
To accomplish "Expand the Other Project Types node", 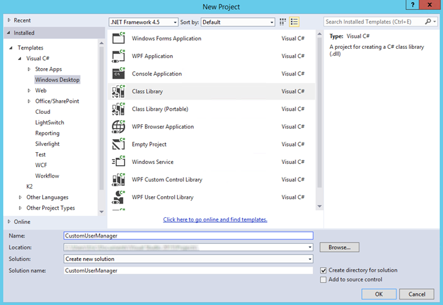I will [20, 208].
